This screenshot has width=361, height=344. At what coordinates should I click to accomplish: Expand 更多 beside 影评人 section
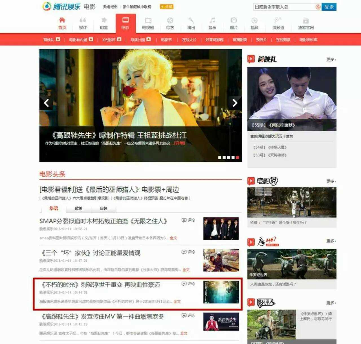(331, 303)
